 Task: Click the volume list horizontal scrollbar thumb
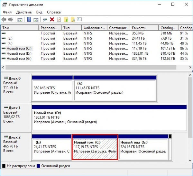click(91, 67)
